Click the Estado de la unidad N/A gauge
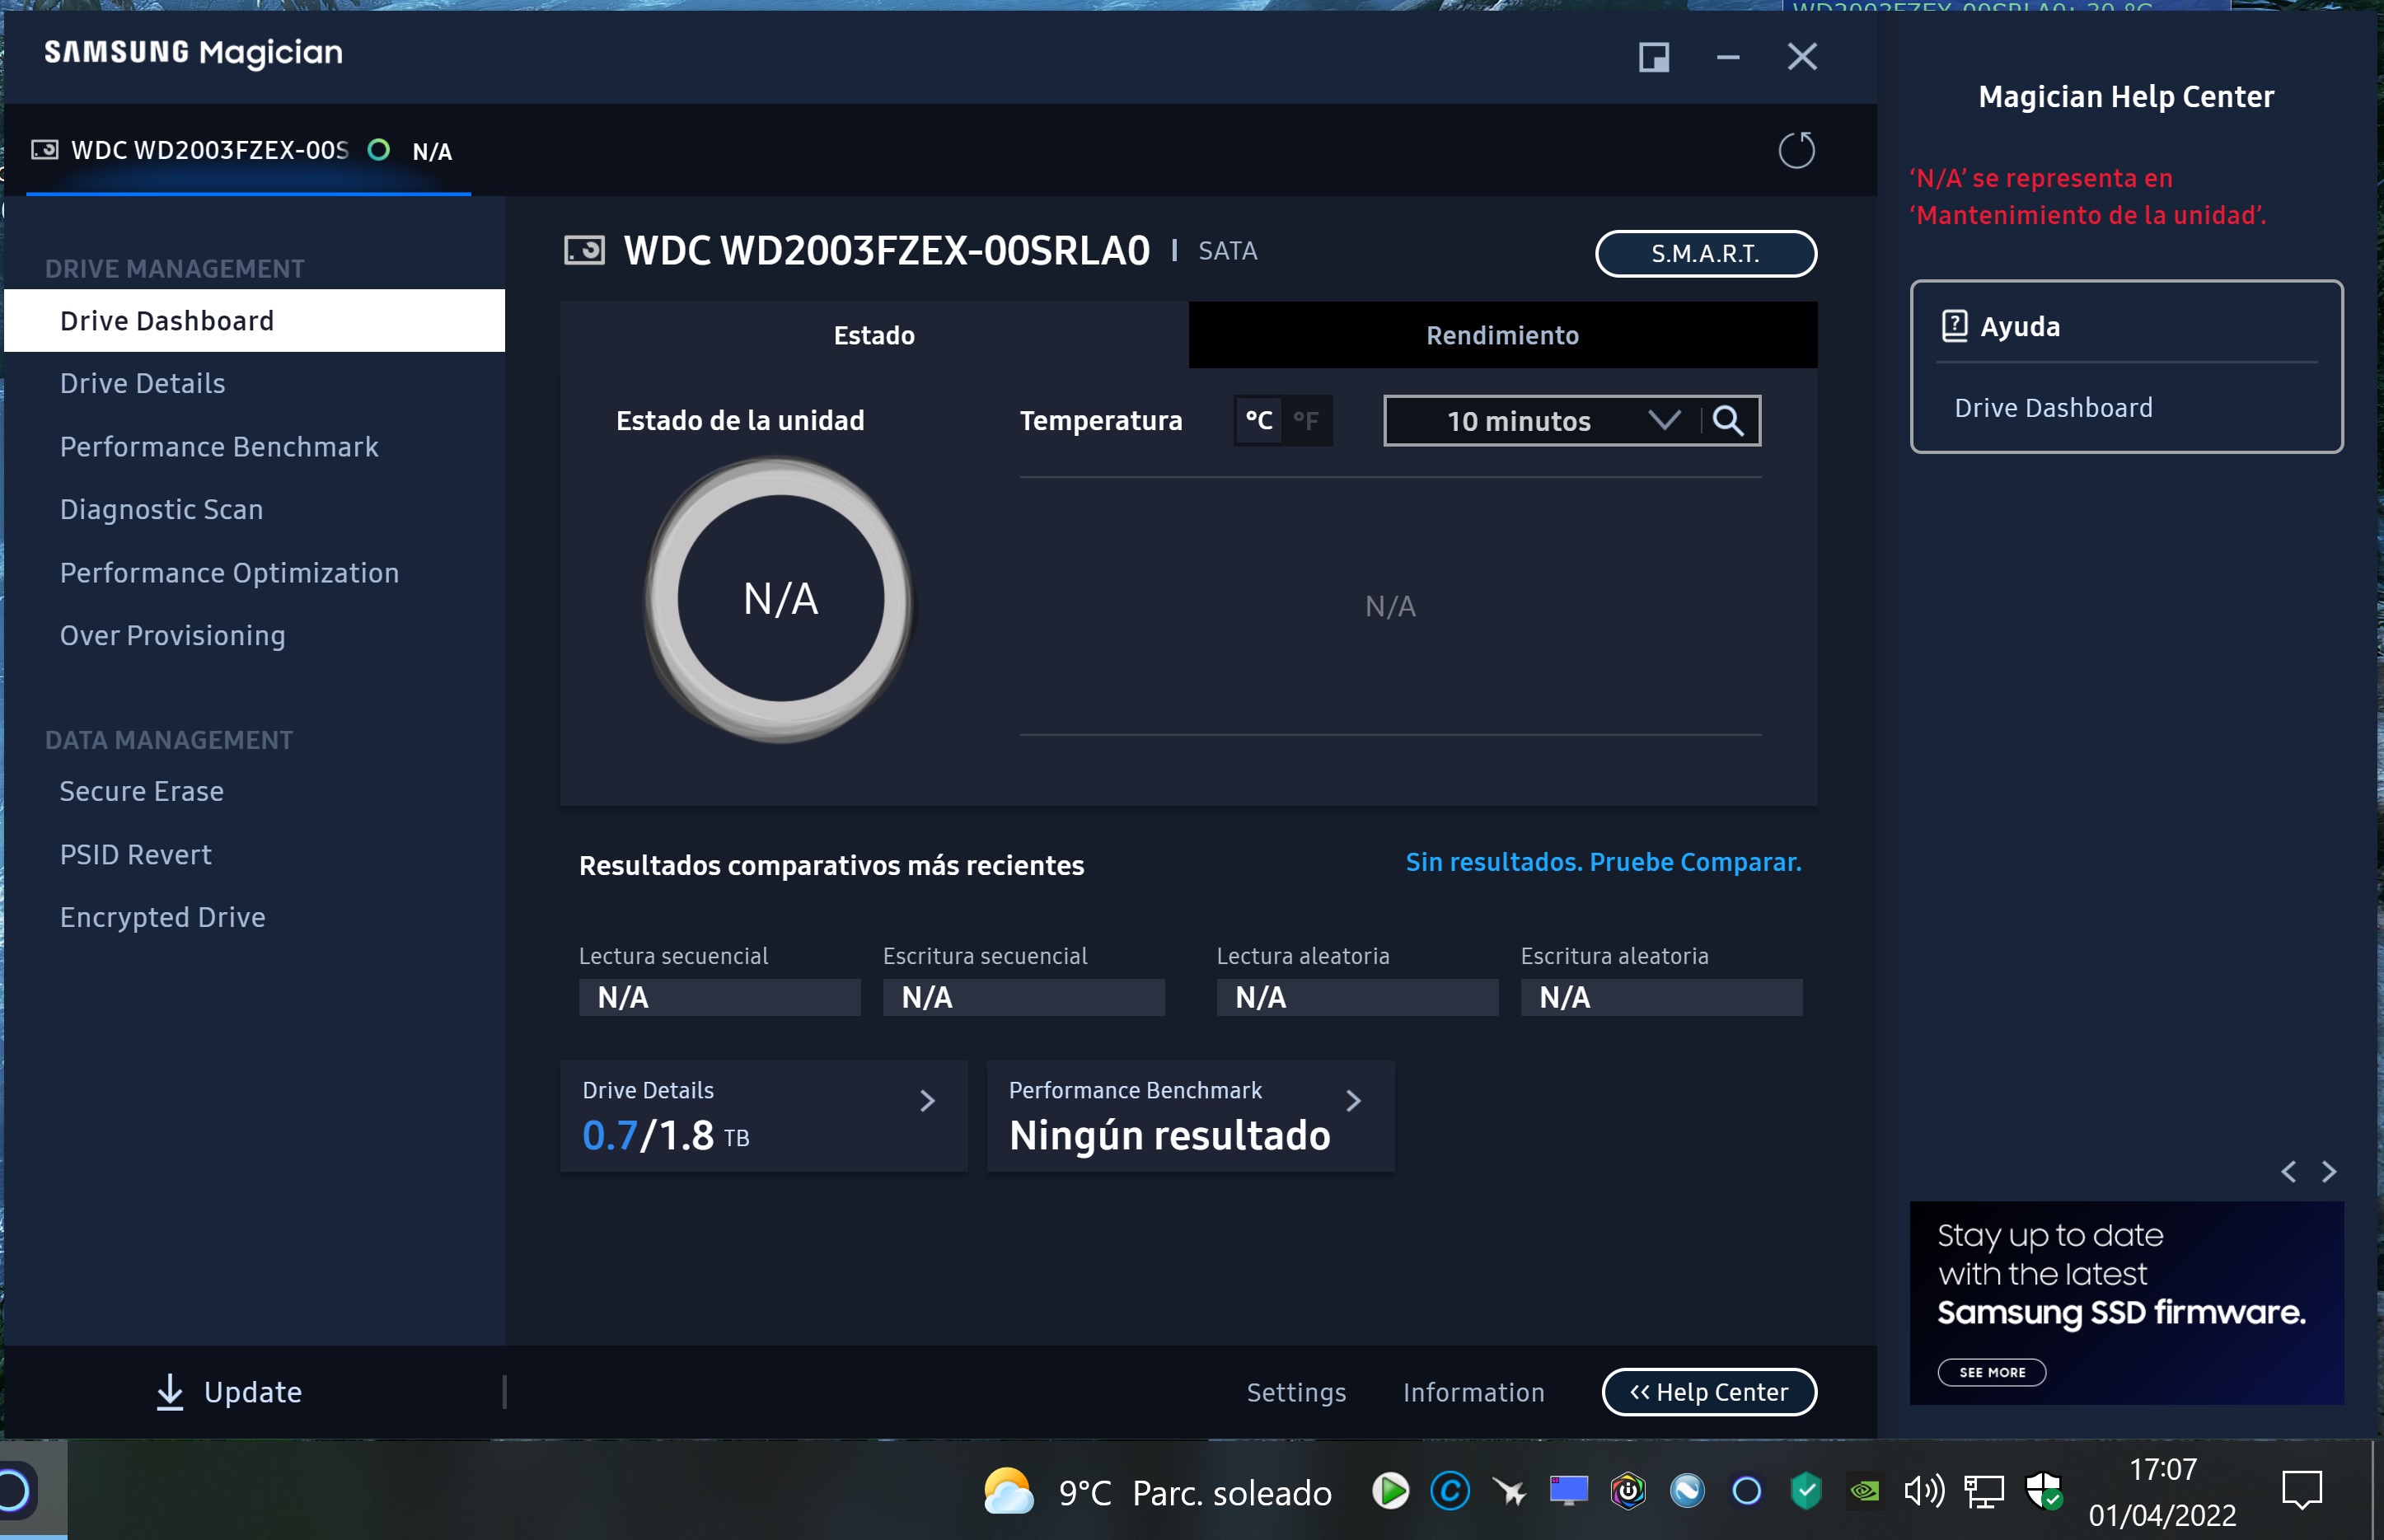The height and width of the screenshot is (1540, 2384). coord(780,599)
